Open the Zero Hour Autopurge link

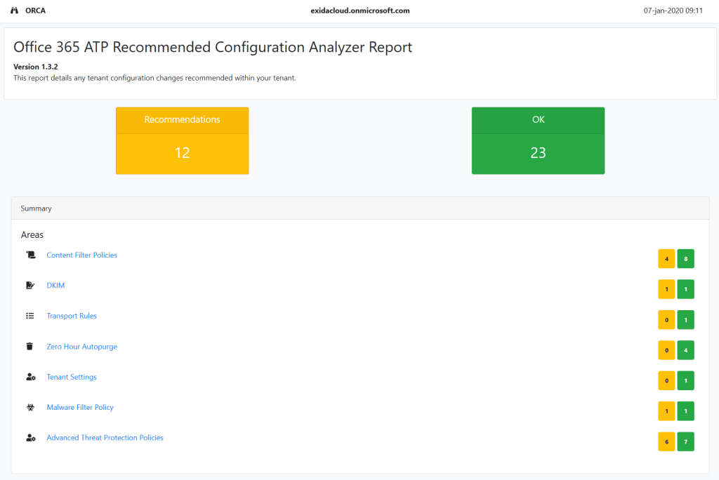(x=82, y=346)
